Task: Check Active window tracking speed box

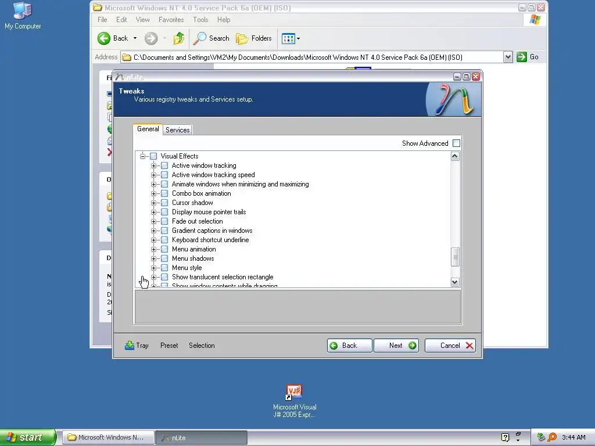Action: [x=164, y=175]
